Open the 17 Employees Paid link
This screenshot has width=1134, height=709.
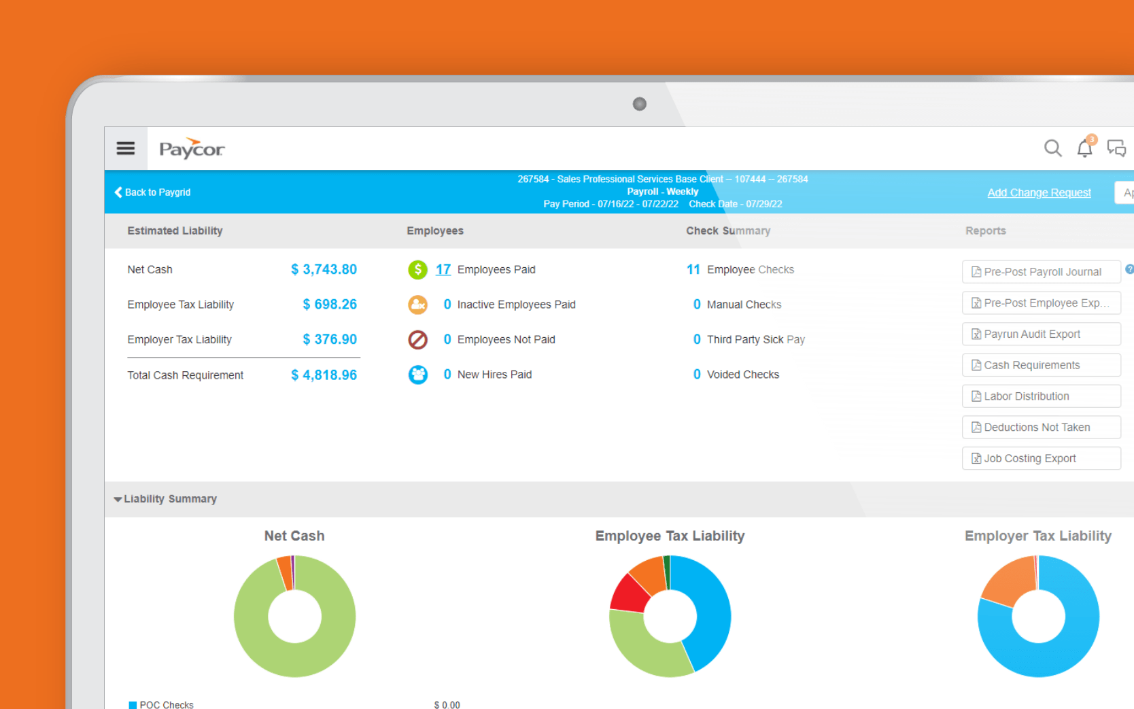tap(443, 269)
